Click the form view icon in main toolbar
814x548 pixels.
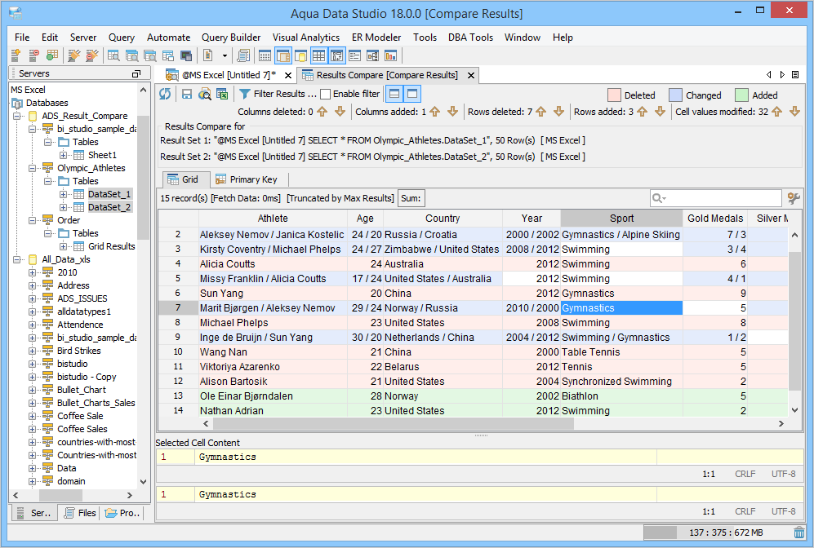(x=355, y=55)
